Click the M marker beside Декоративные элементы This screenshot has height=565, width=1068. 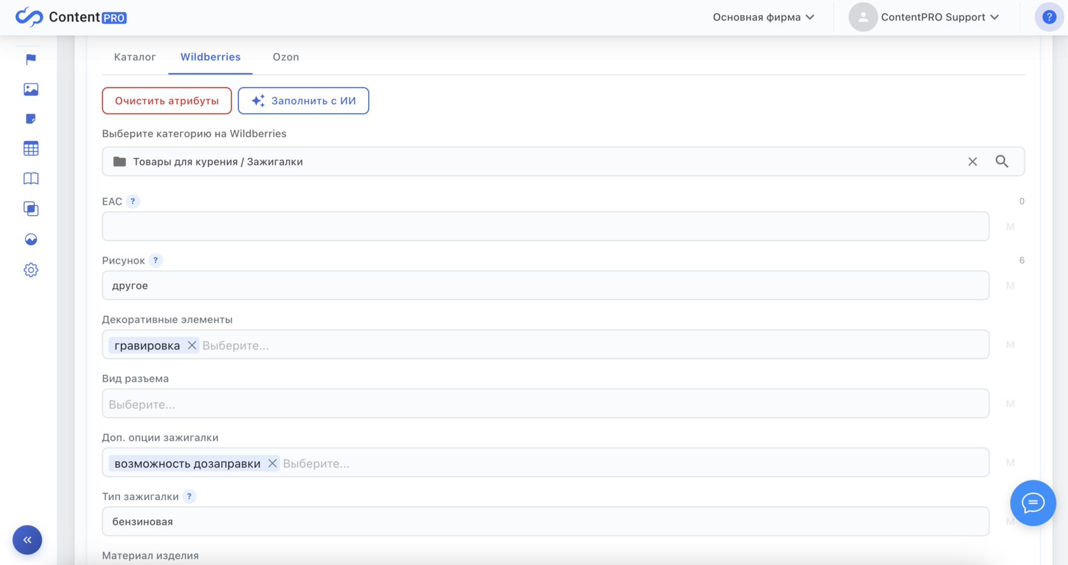1010,345
